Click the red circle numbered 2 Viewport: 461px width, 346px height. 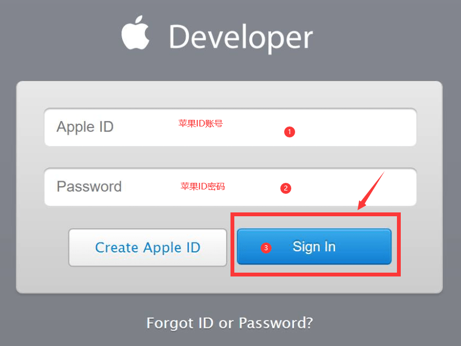coord(285,188)
